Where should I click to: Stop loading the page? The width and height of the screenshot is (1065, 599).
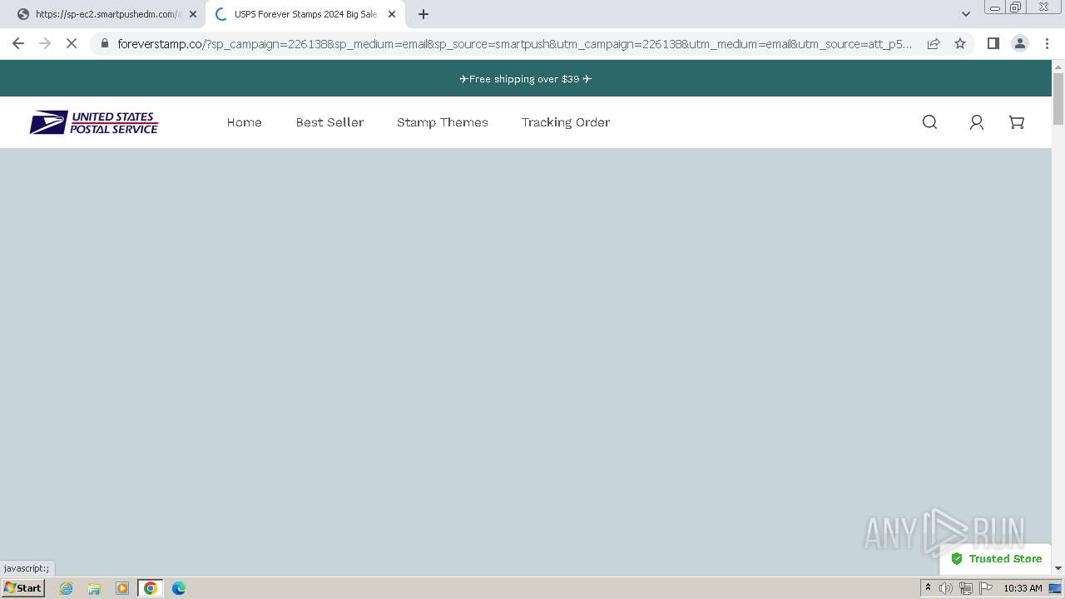72,43
